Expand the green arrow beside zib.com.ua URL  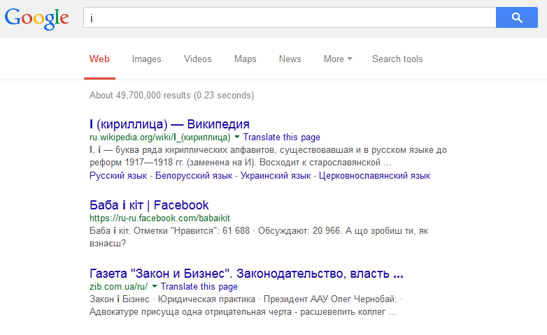pos(155,286)
